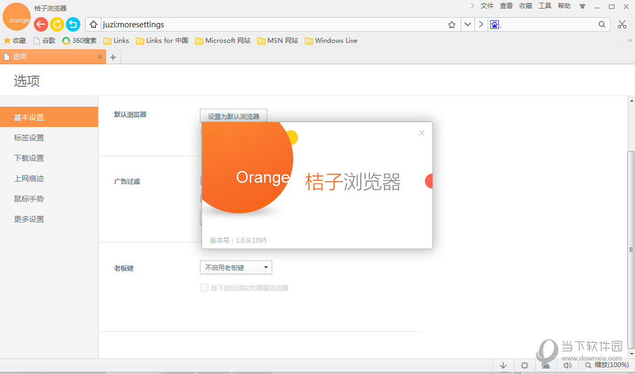Expand the address bar history dropdown arrow
635x374 pixels.
(467, 24)
